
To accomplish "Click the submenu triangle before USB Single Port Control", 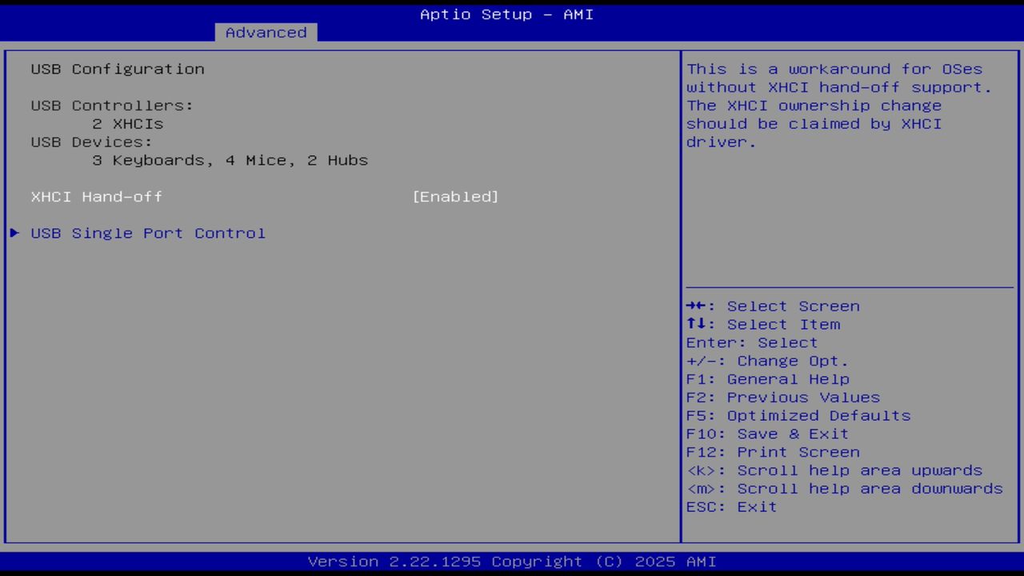I will [14, 233].
